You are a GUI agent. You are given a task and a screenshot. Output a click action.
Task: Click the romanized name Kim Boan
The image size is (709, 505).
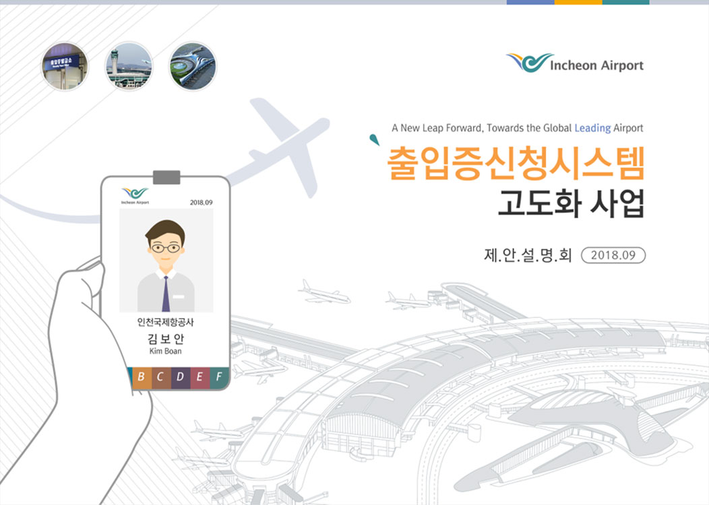point(166,351)
